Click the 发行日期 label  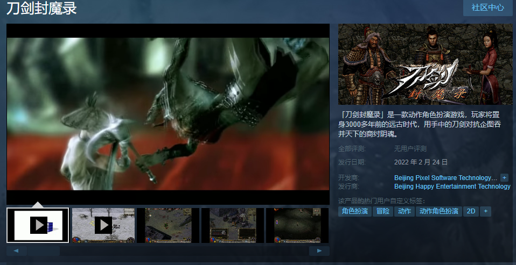tap(352, 162)
